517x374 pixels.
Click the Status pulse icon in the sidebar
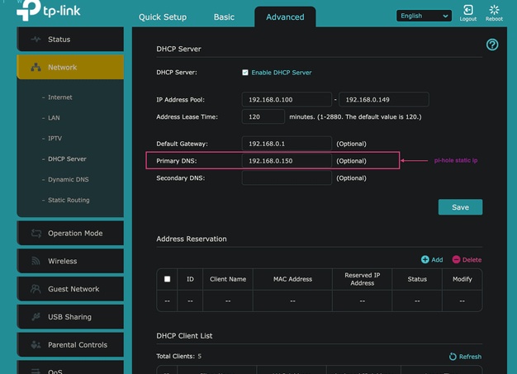(36, 39)
